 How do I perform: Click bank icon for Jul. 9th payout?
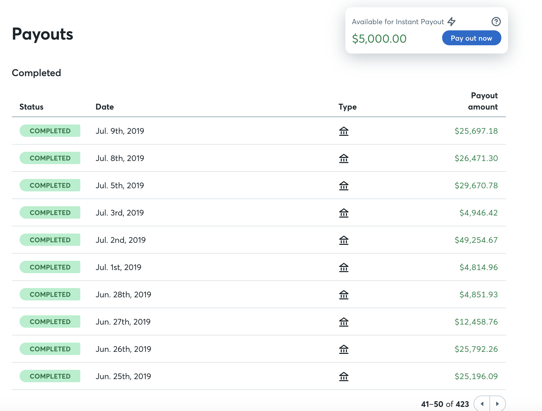[x=344, y=131]
